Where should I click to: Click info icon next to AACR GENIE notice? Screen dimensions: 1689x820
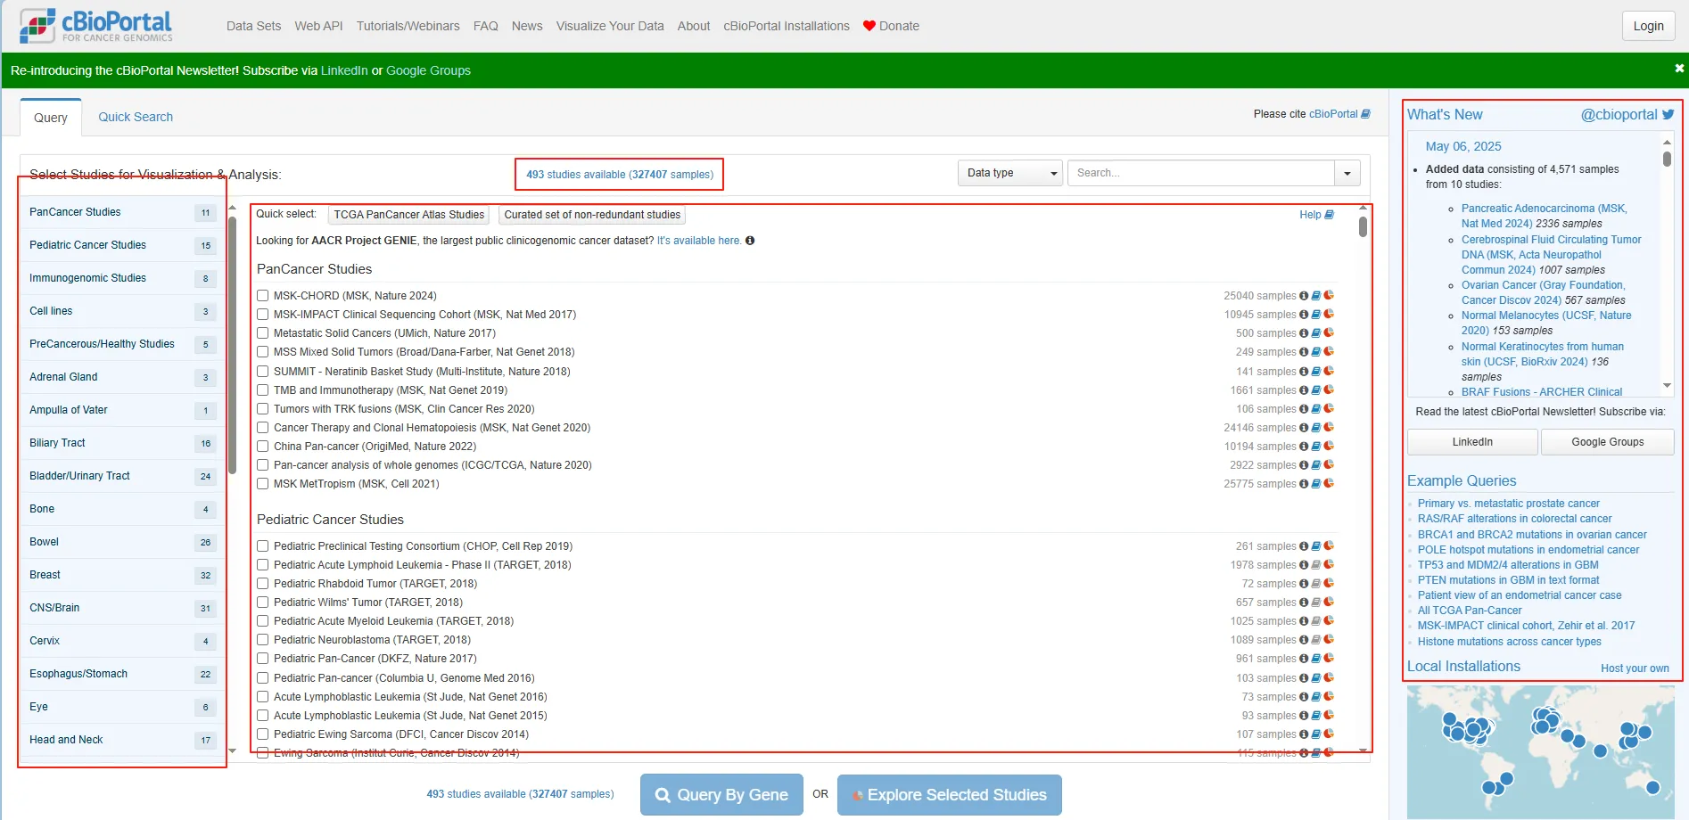tap(750, 241)
